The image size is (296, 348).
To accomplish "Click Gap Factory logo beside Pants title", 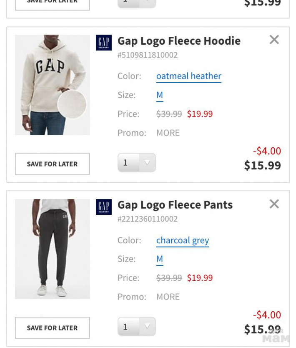I will (x=104, y=207).
